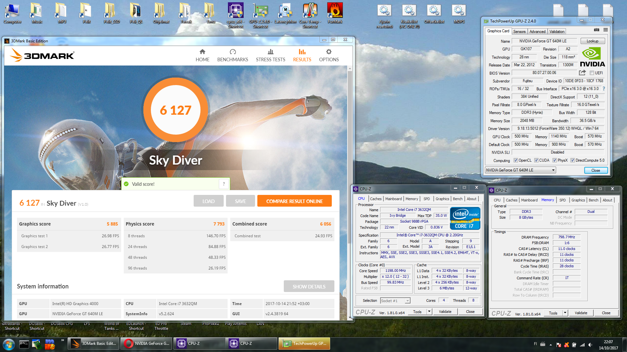Click the LOAD button in 3DMark

pyautogui.click(x=208, y=201)
